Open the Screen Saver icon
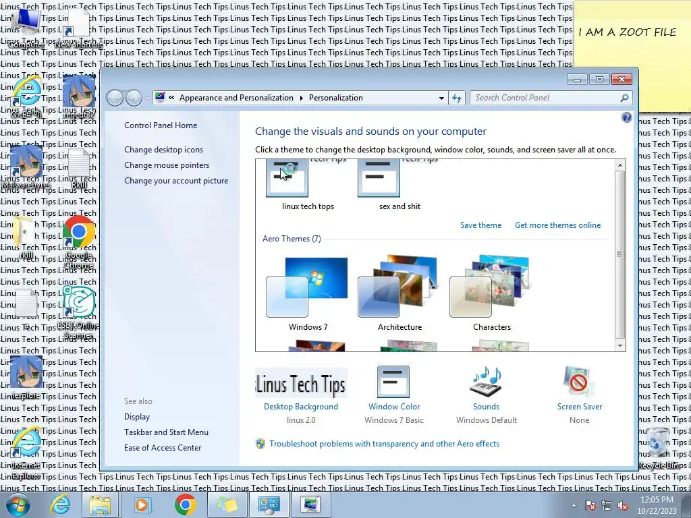This screenshot has height=518, width=691. tap(578, 382)
